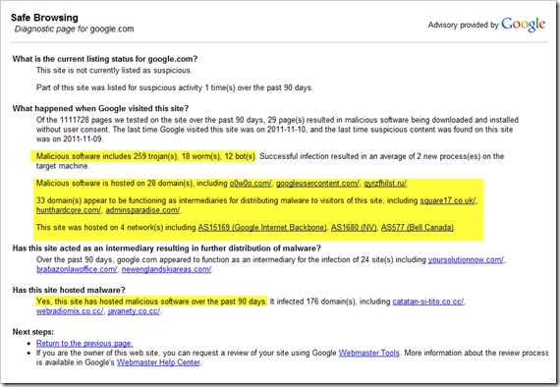
Task: Open the o0w0o.com/ domain link
Action: [251, 184]
